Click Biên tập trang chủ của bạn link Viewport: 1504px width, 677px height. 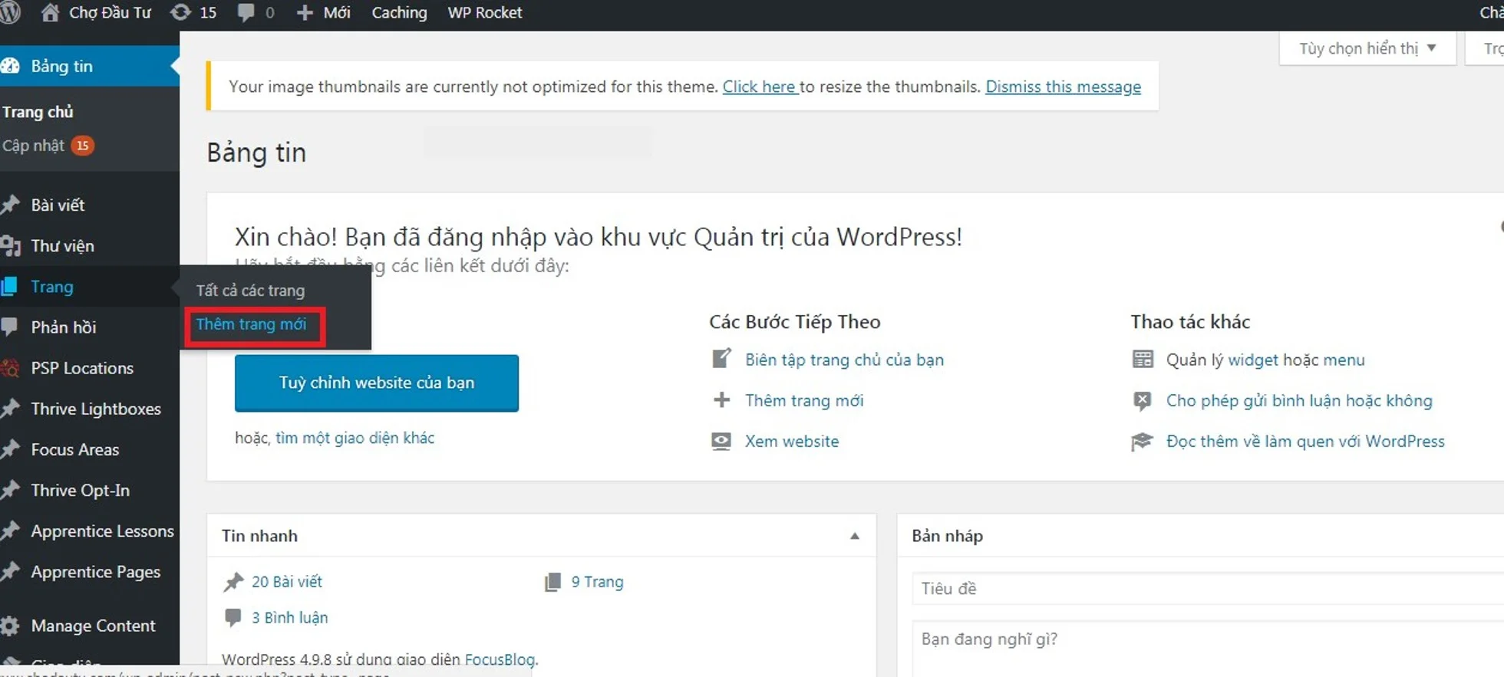click(x=844, y=360)
